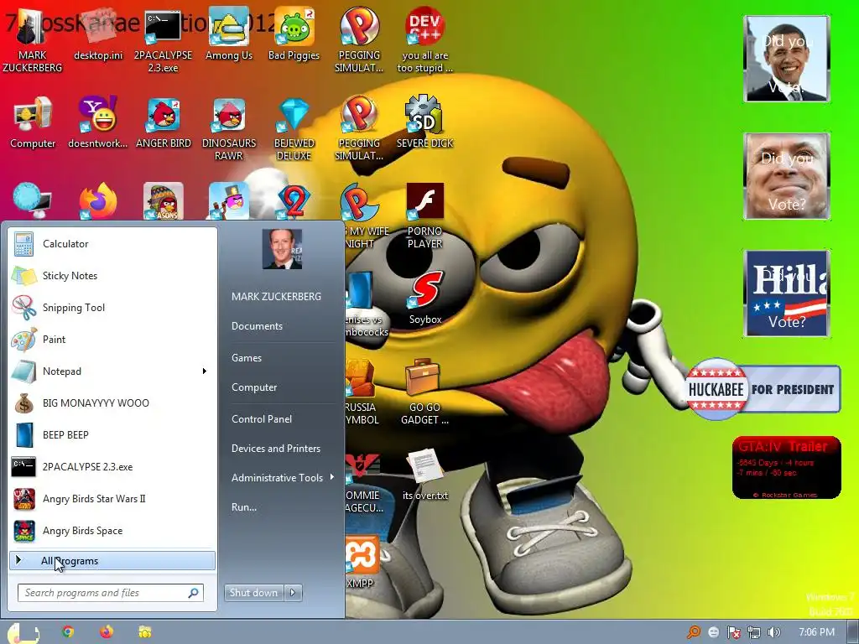
Task: Click the Shut down button
Action: 253,593
